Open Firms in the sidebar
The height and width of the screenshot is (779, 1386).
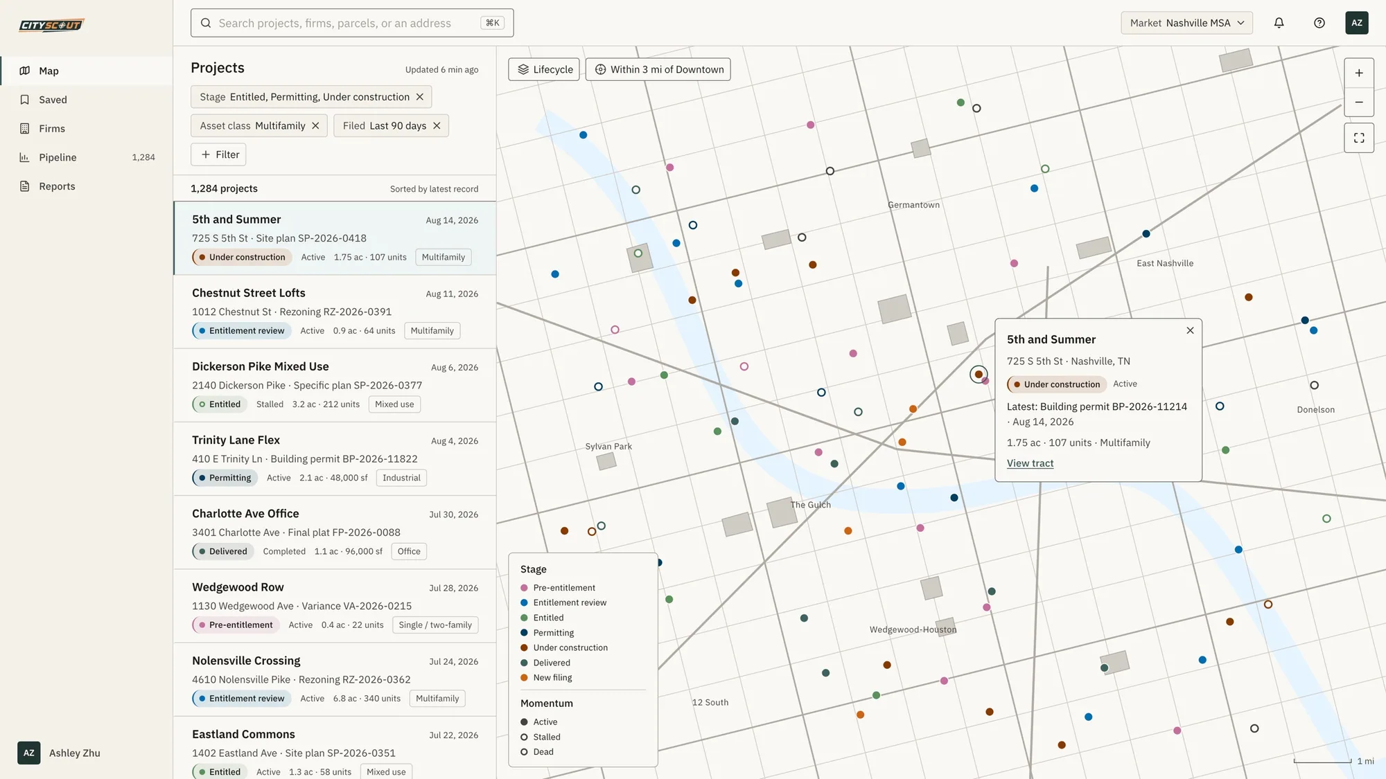coord(87,129)
